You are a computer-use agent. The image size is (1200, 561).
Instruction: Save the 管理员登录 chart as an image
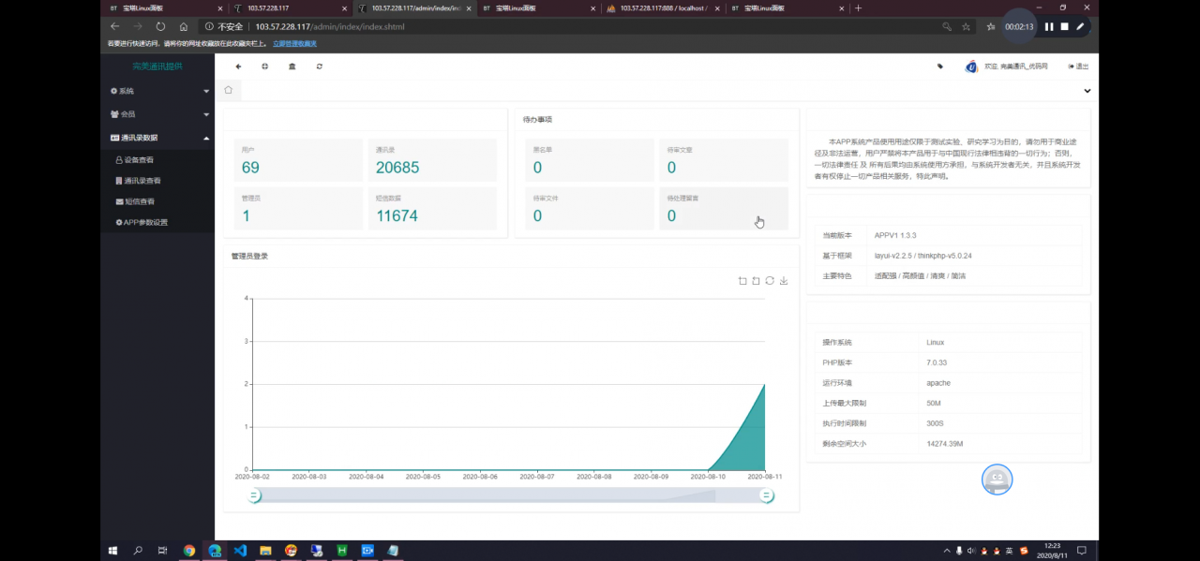pos(784,280)
